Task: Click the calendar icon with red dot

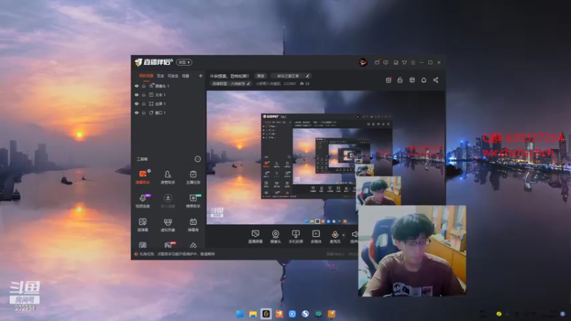Action: 388,80
